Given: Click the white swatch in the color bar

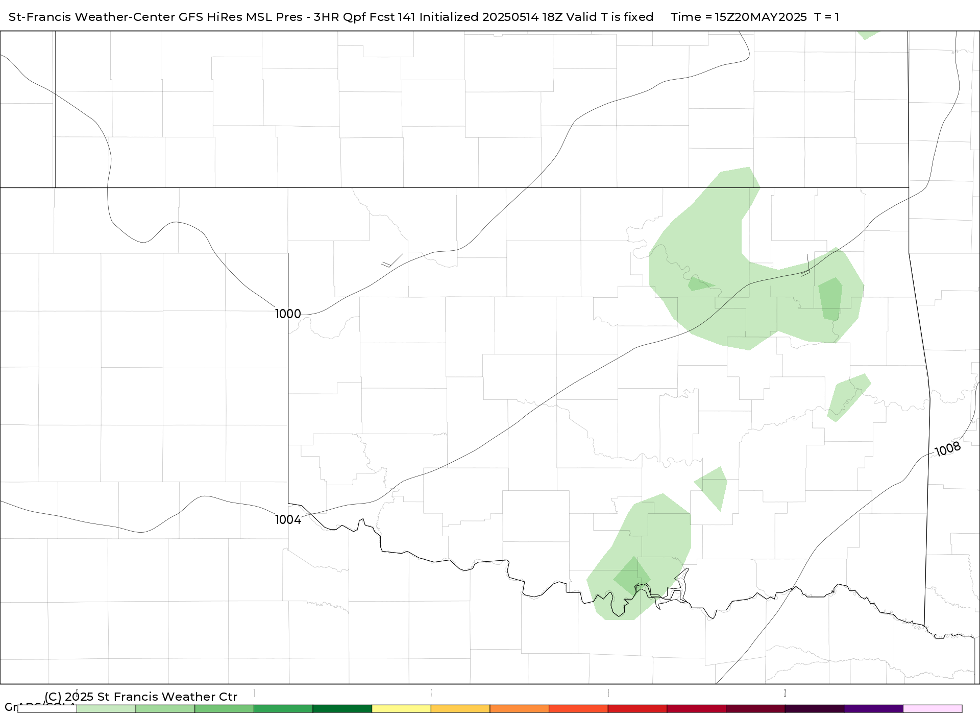Looking at the screenshot, I should point(47,709).
